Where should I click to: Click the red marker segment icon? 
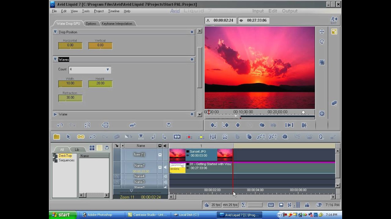pos(189,137)
